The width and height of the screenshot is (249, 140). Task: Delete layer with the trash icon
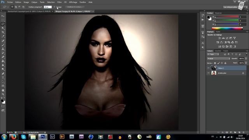coord(244,132)
